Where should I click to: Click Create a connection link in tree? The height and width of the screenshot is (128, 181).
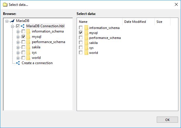tap(37, 63)
